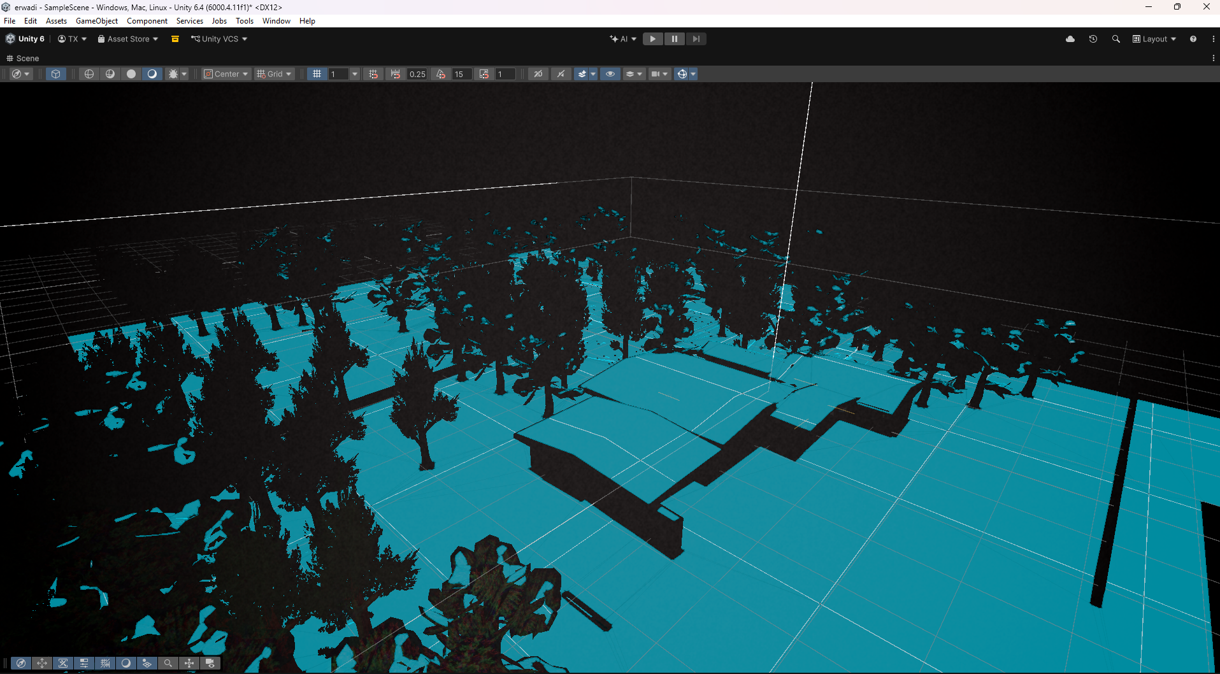This screenshot has width=1220, height=674.
Task: Open the Component menu
Action: pos(147,21)
